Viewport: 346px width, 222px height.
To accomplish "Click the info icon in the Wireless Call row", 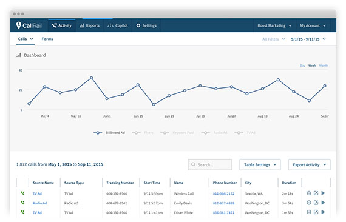I will click(x=309, y=193).
